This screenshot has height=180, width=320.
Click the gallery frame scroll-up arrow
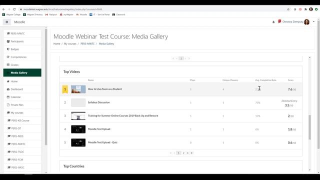(310, 58)
